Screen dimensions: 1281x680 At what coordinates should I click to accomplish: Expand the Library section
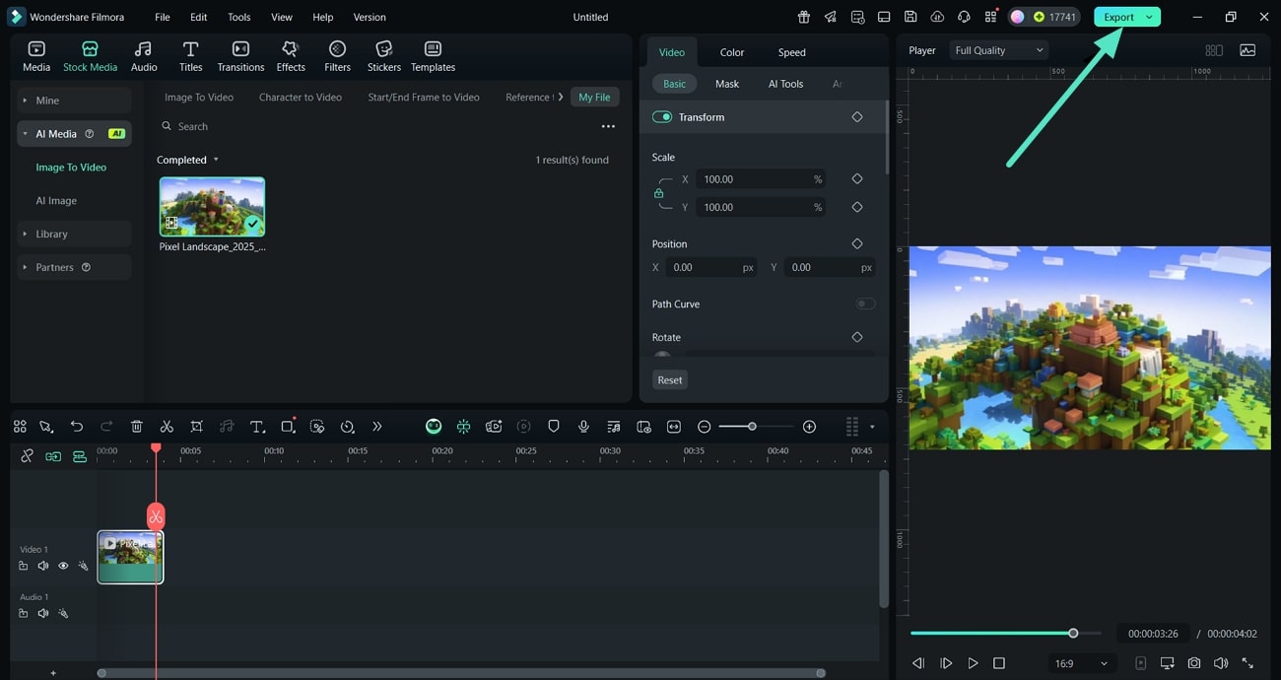tap(74, 234)
